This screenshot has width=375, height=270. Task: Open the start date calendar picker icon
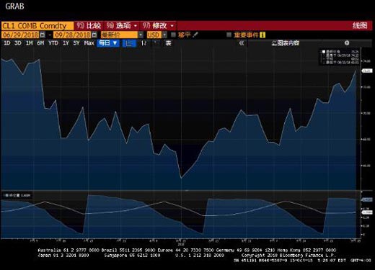click(43, 35)
